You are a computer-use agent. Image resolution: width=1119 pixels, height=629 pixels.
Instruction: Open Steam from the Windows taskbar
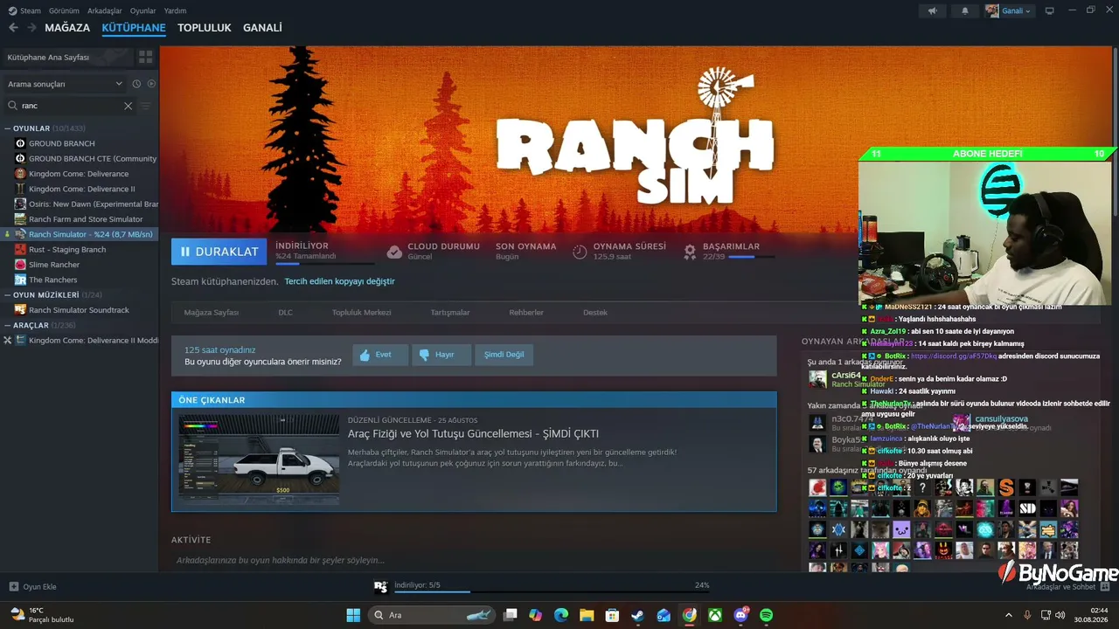pos(638,615)
